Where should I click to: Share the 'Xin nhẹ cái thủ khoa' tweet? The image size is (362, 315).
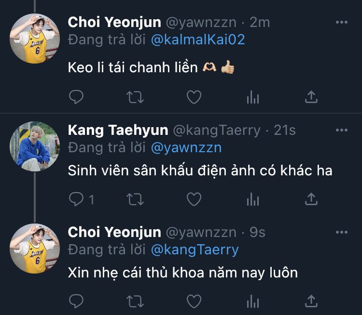311,301
